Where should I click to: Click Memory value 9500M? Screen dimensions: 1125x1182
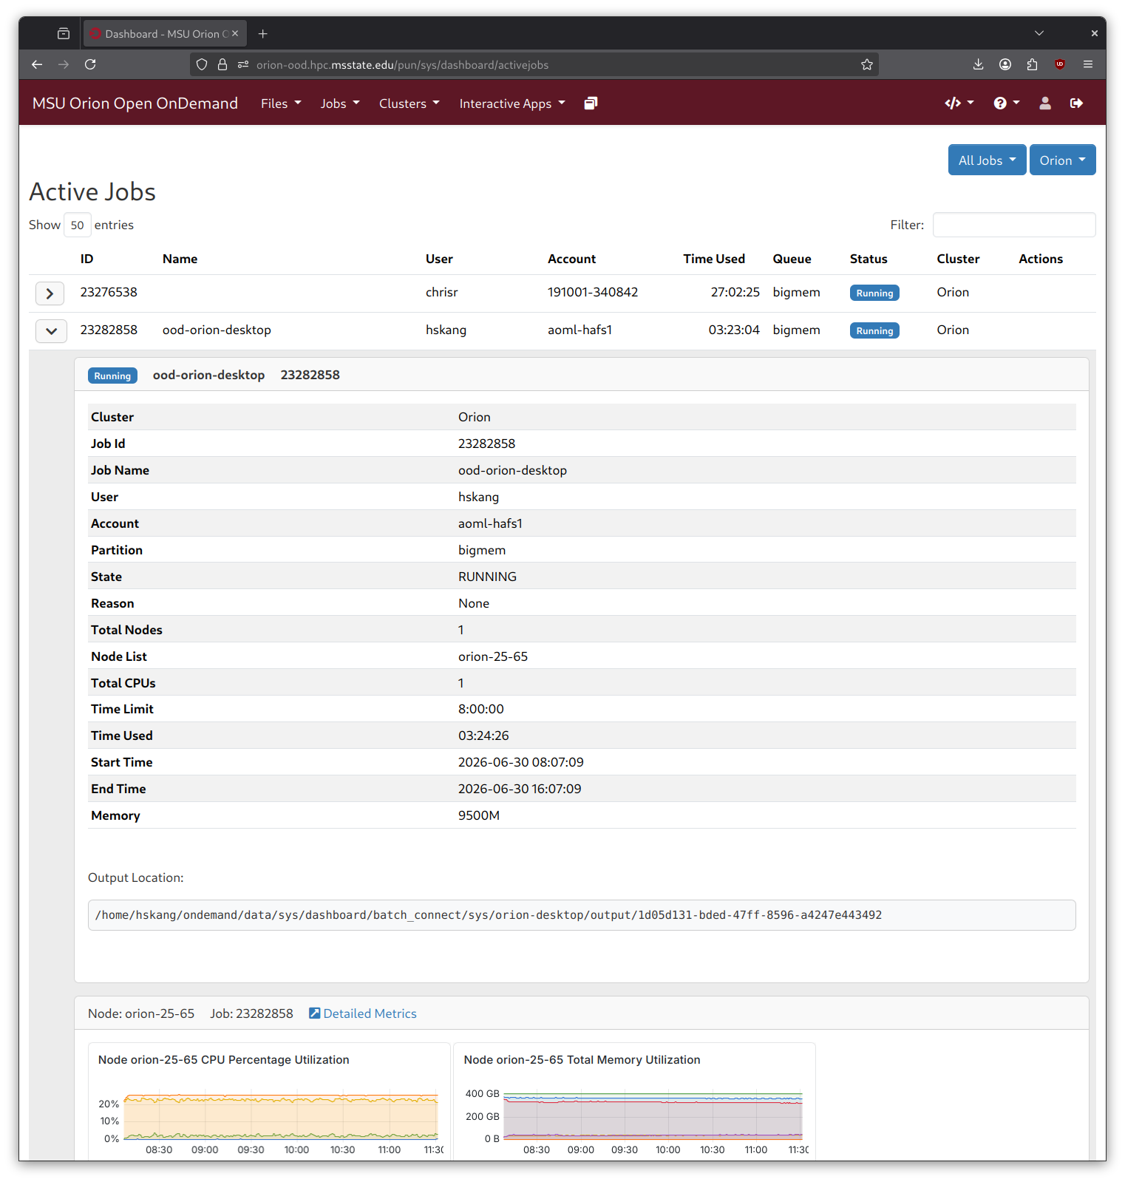point(479,815)
